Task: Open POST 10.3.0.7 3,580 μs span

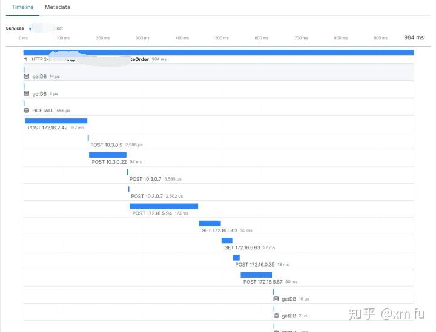Action: pyautogui.click(x=145, y=179)
